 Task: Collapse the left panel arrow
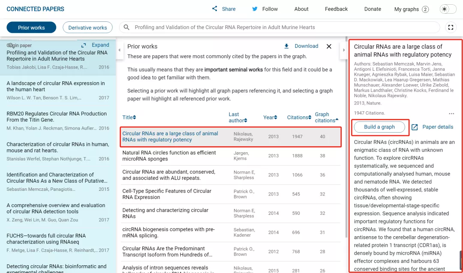pyautogui.click(x=119, y=50)
